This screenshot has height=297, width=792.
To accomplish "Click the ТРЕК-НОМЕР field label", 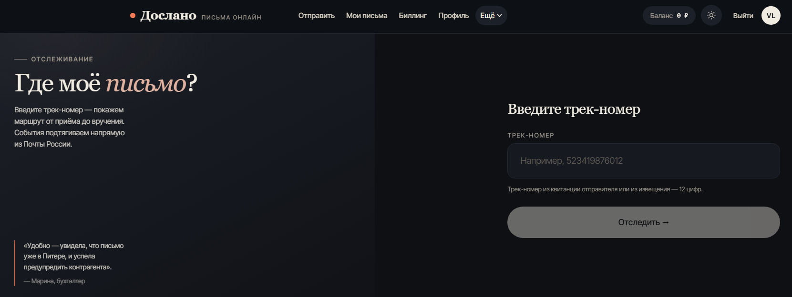I will point(531,135).
